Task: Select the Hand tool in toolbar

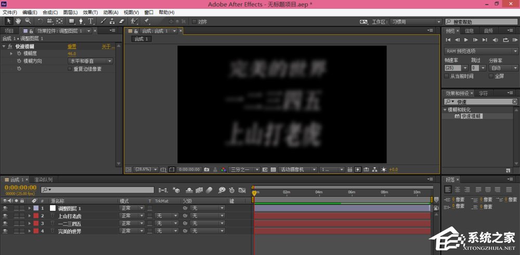Action: [x=18, y=21]
